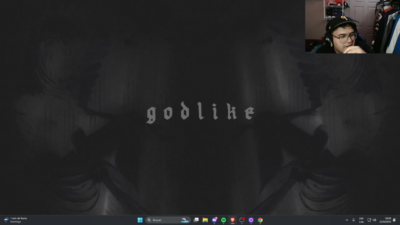Open the volume speaker tray icon

pyautogui.click(x=374, y=220)
